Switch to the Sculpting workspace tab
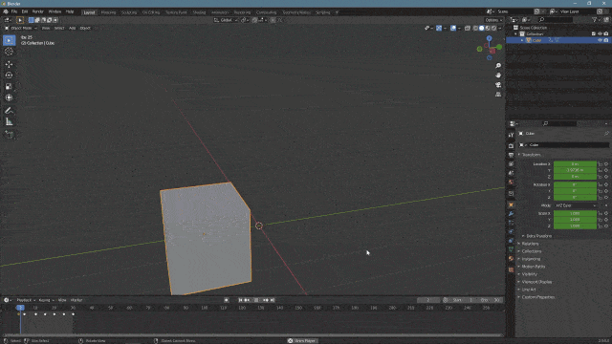 pos(129,12)
